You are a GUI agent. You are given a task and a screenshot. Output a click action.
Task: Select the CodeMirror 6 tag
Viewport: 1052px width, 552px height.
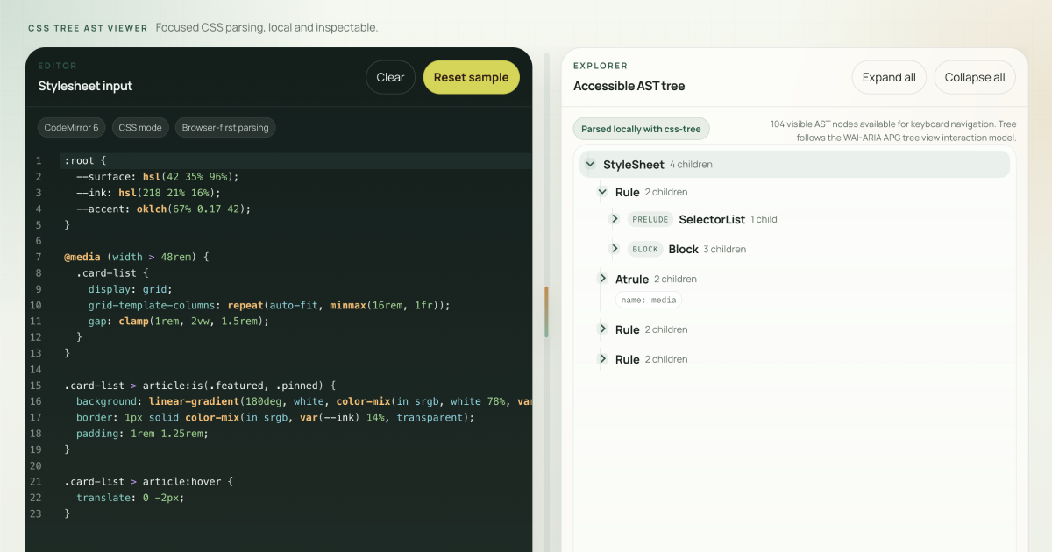[x=72, y=128]
